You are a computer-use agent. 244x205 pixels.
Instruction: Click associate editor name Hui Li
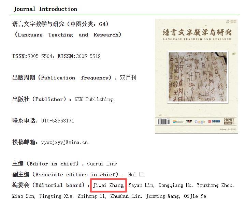136,175
